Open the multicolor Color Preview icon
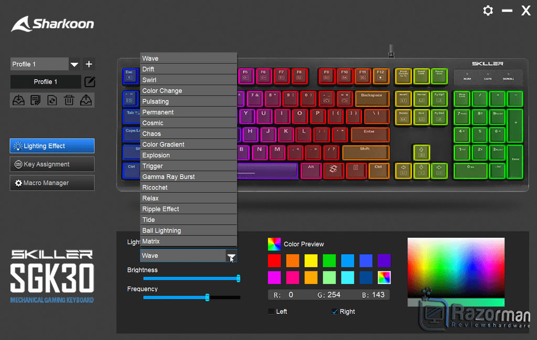 pyautogui.click(x=274, y=244)
